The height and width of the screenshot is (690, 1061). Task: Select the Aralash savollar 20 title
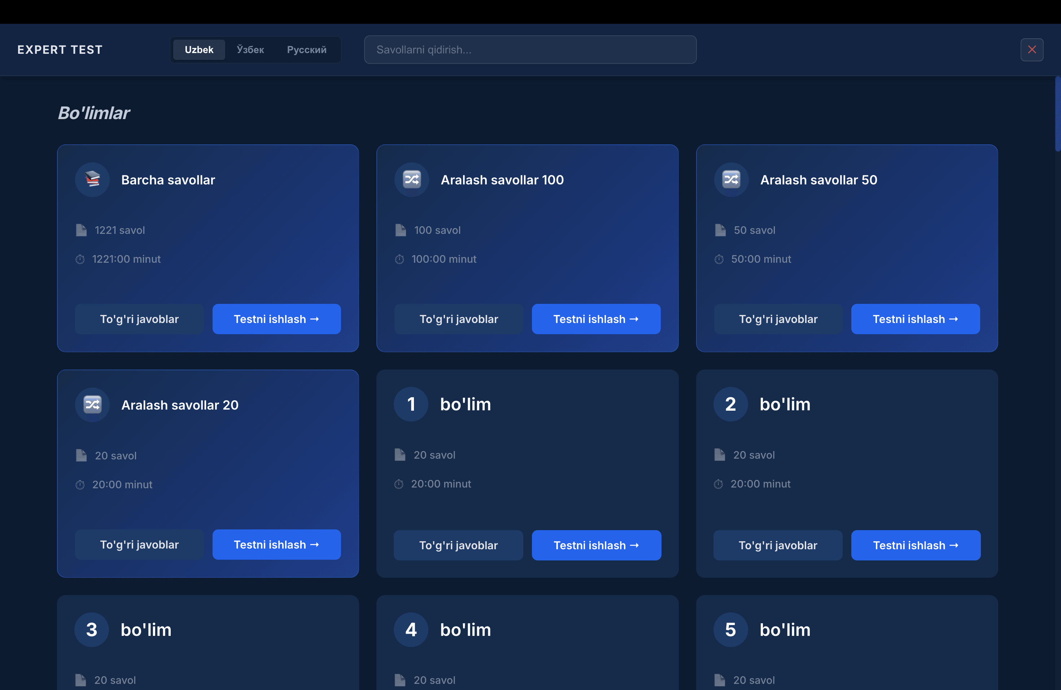pos(180,405)
